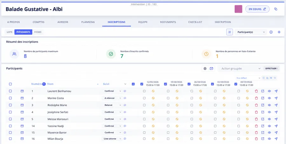Open Milan Bourja's Liste attente dropdown
286x144 pixels.
click(x=112, y=139)
